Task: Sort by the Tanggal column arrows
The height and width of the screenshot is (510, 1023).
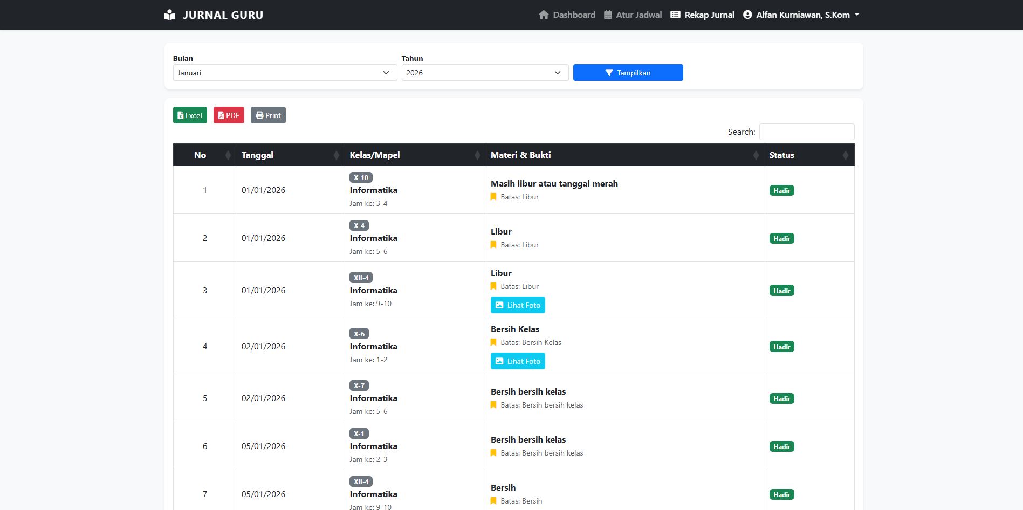Action: point(336,155)
